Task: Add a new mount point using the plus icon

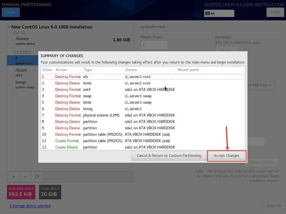Action: click(x=13, y=177)
